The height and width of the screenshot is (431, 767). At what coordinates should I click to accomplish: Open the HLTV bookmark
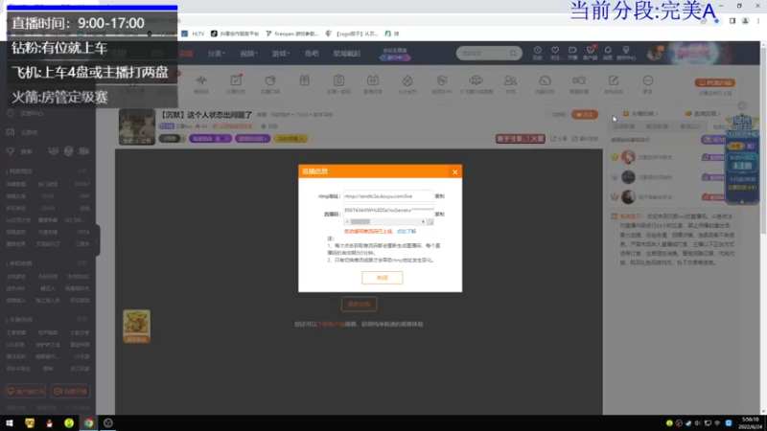coord(194,34)
